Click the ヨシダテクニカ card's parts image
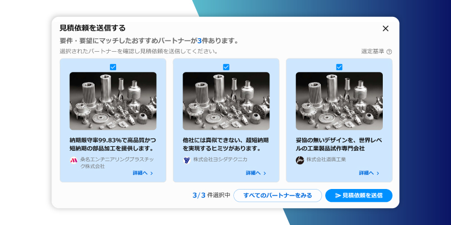Viewport: 451px width, 225px height. pos(226,101)
